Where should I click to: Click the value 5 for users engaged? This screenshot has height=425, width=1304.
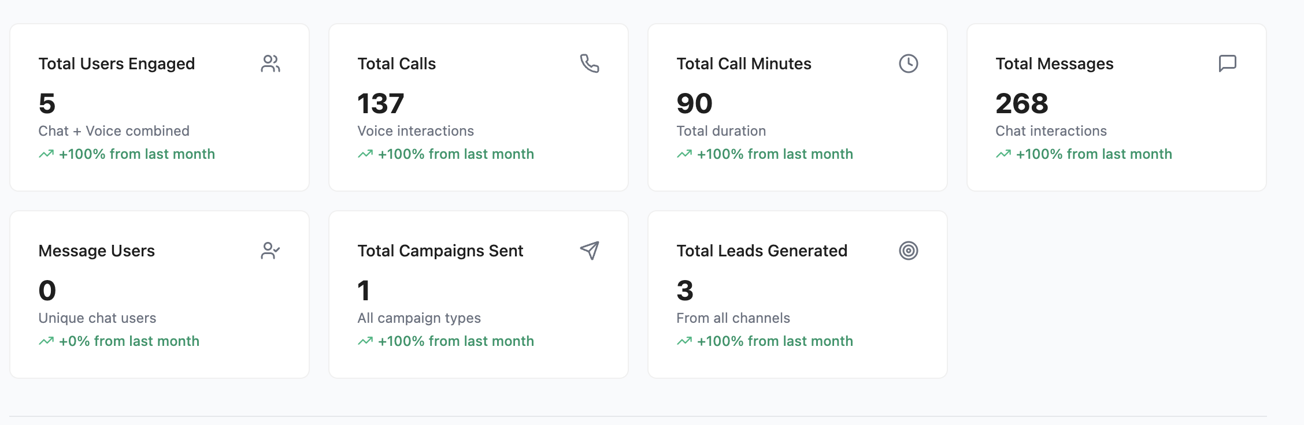pyautogui.click(x=47, y=103)
